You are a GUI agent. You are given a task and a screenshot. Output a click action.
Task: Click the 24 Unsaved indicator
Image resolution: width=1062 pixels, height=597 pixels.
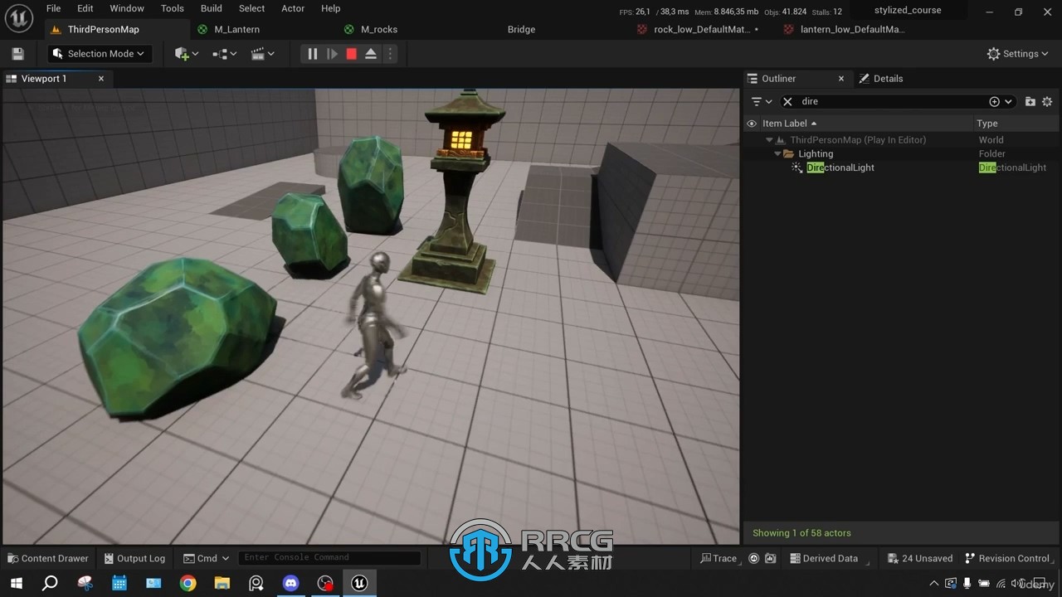point(919,558)
